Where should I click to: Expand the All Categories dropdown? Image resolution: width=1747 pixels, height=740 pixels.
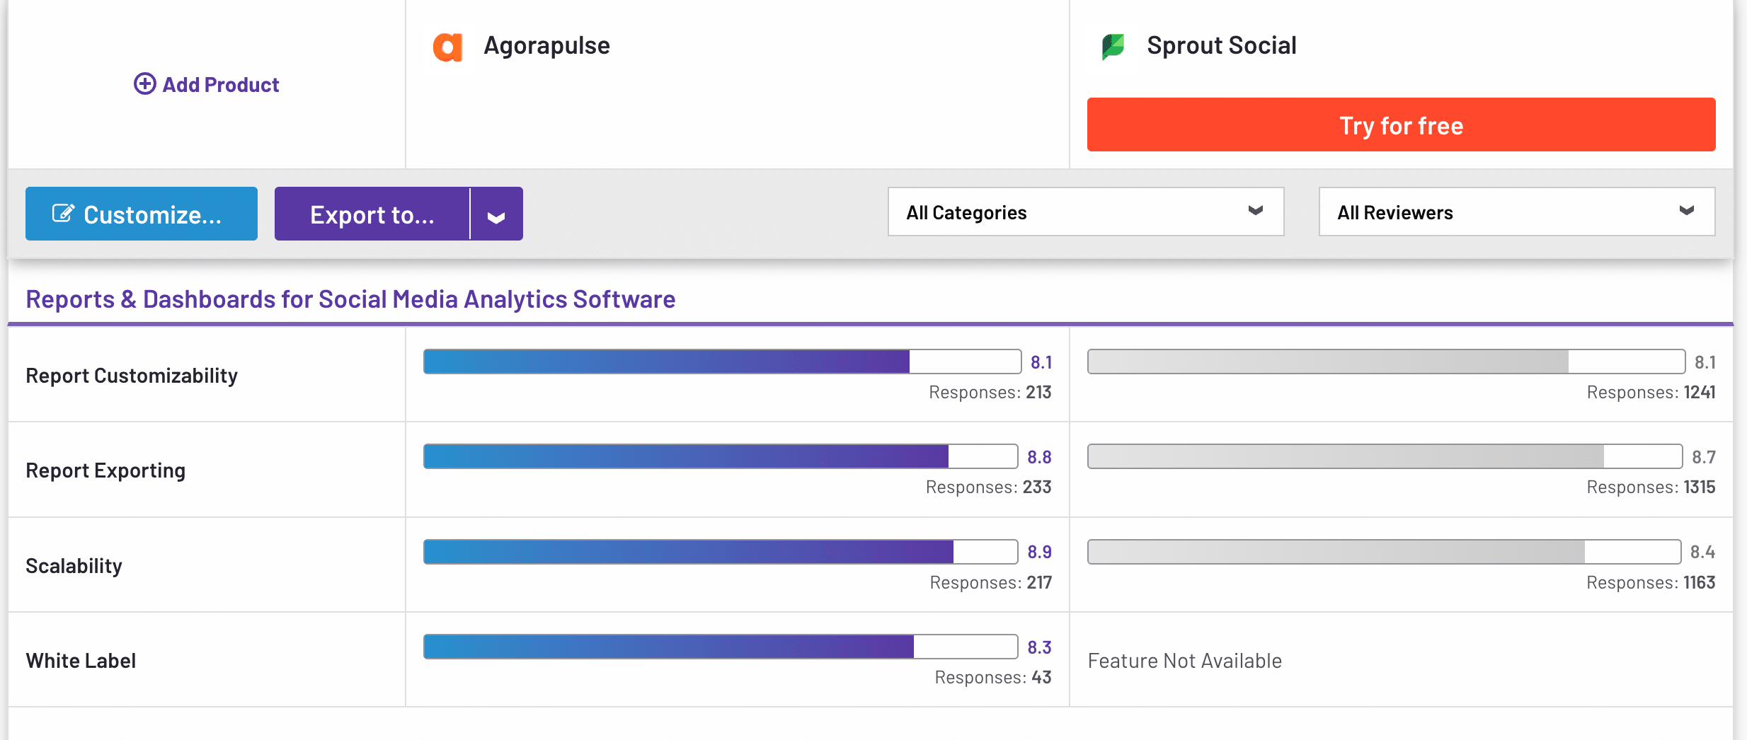(1086, 212)
